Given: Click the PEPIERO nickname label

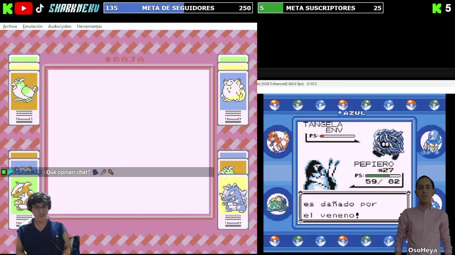Looking at the screenshot, I should tap(374, 164).
